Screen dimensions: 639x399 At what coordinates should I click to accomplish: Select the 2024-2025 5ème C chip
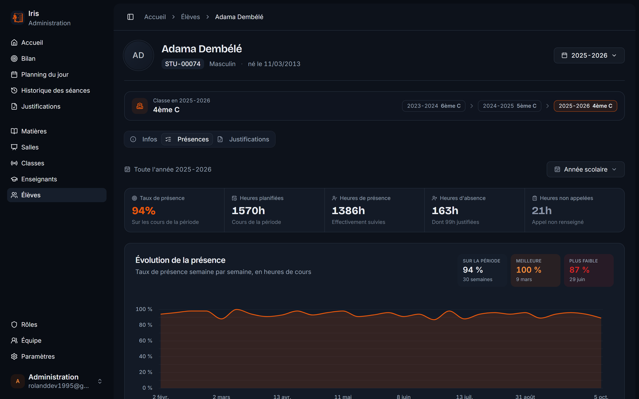tap(510, 106)
